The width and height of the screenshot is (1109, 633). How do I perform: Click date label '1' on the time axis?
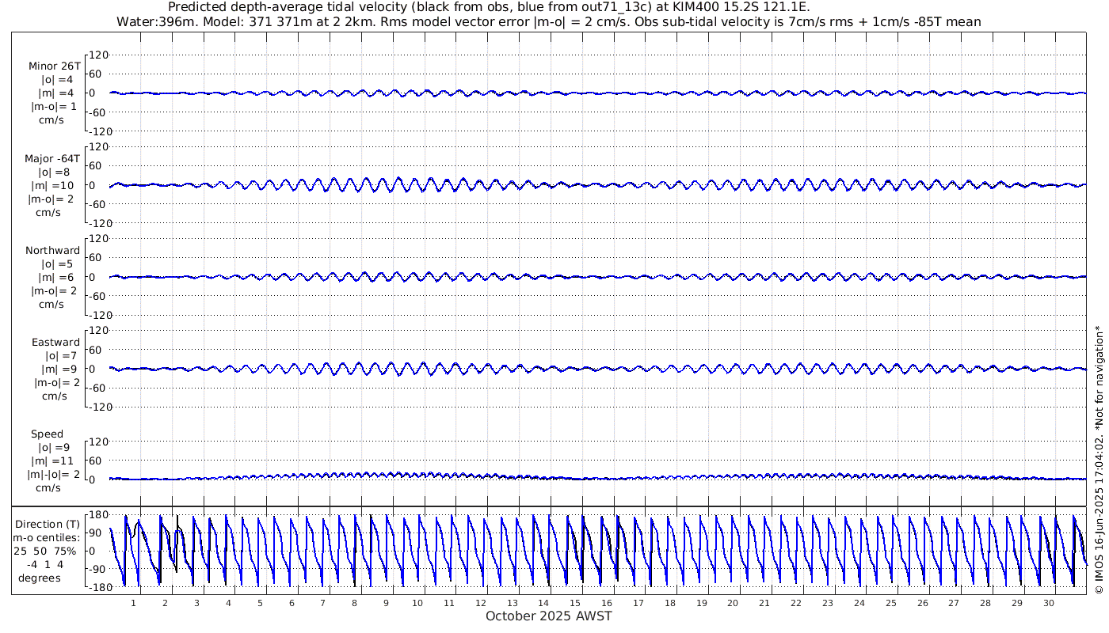tap(133, 603)
